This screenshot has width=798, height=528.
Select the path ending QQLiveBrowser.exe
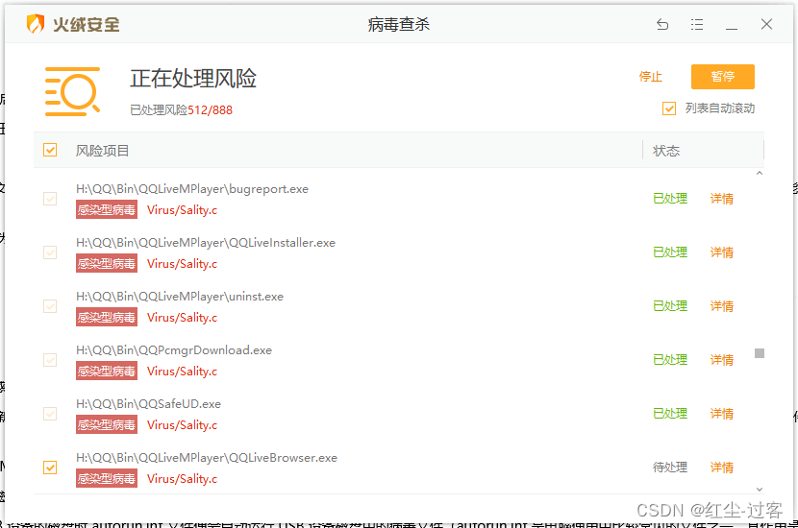tap(207, 458)
